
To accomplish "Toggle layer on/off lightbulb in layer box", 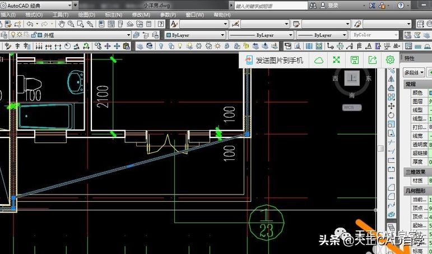I will pyautogui.click(x=13, y=35).
